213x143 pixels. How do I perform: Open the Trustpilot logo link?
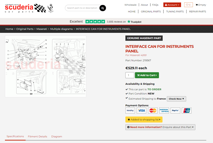(x=134, y=22)
